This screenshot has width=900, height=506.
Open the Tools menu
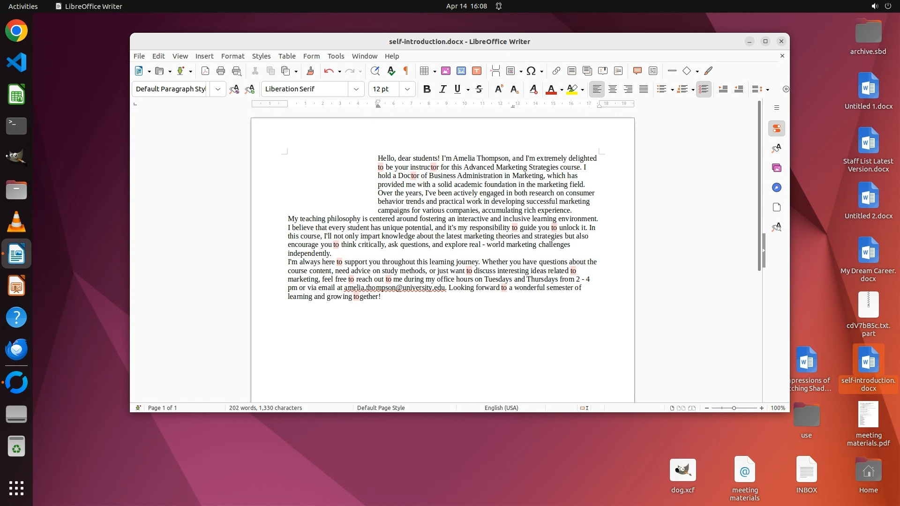pos(336,56)
